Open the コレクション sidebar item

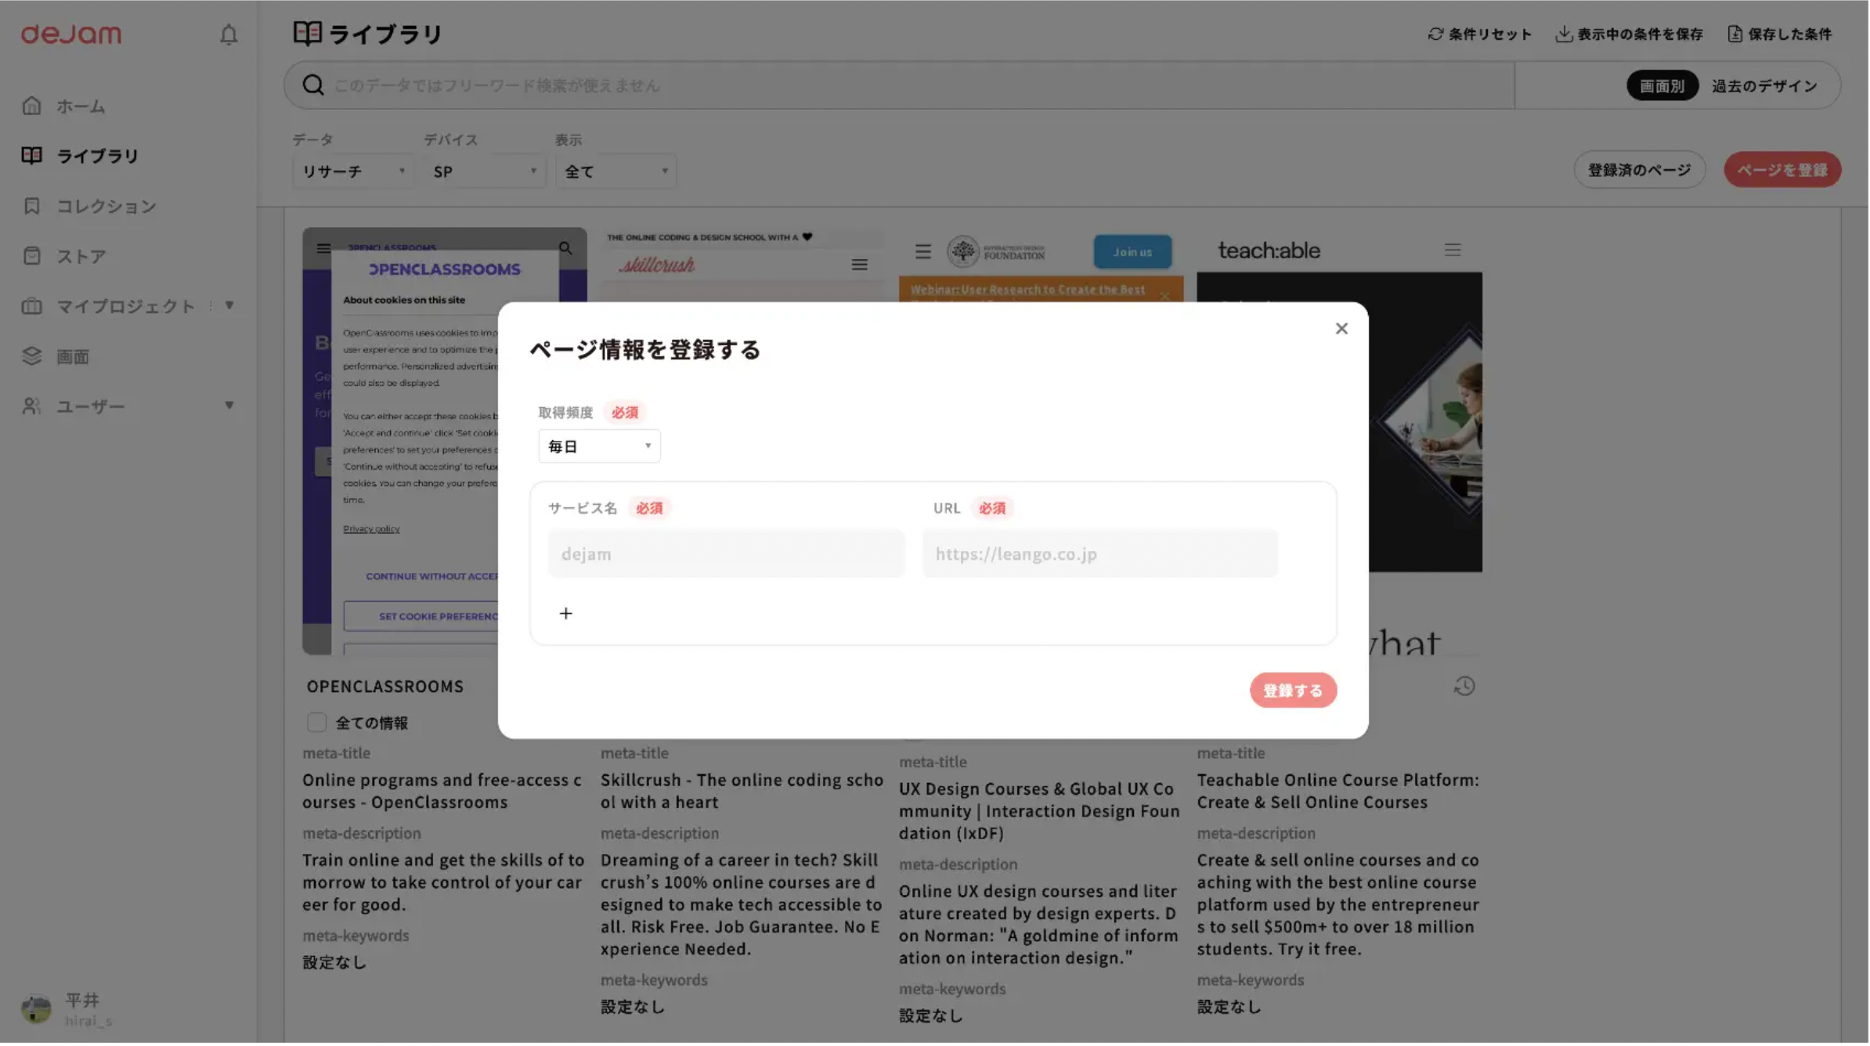point(106,206)
